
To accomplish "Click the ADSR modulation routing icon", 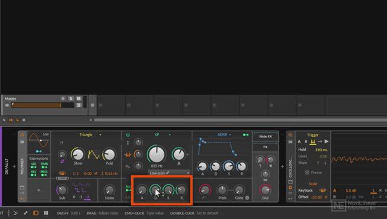I will tap(246, 135).
